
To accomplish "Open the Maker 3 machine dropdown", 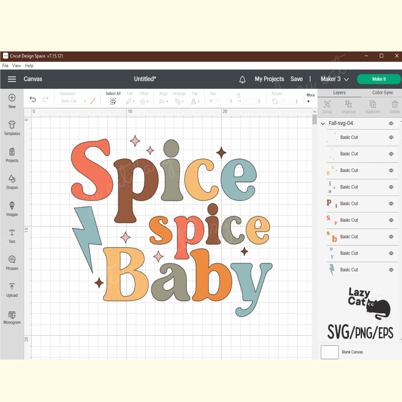I will click(x=334, y=79).
